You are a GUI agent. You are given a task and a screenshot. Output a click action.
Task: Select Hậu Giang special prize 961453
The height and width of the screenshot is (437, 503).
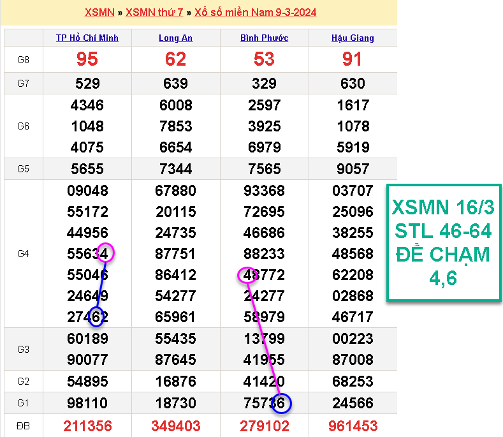coord(353,426)
